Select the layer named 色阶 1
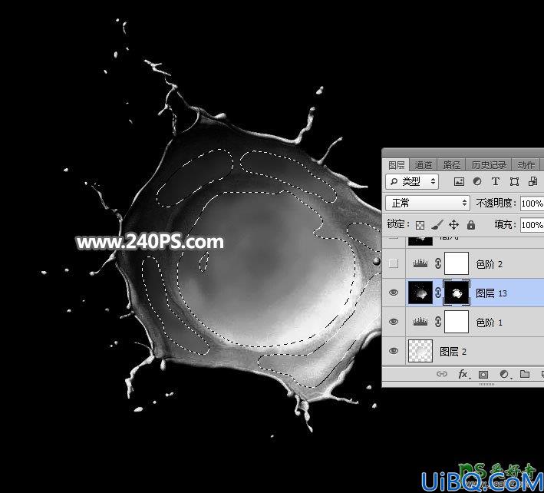 (490, 323)
